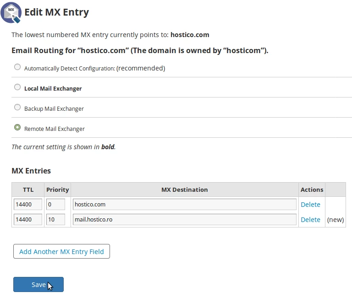Click TTL field for mail.hostico.ro entry
Viewport: 352px width, 303px height.
pyautogui.click(x=28, y=219)
